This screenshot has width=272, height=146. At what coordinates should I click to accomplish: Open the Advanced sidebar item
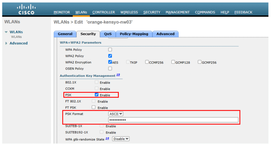[19, 43]
